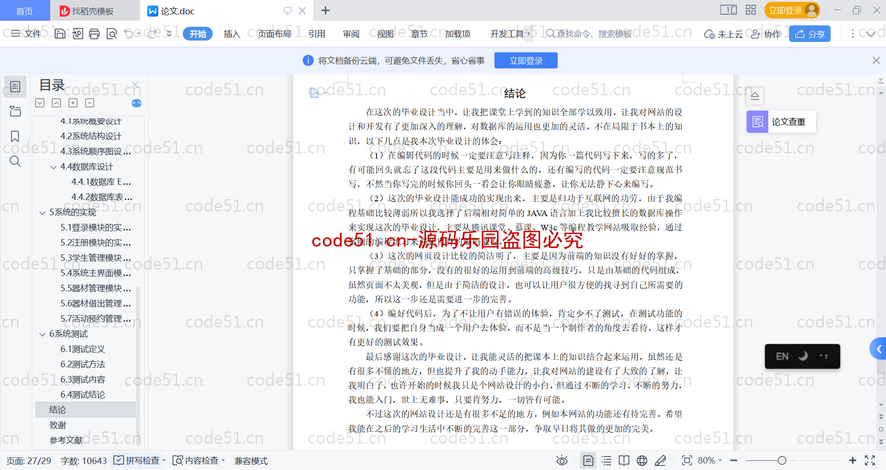Select the 引用 ribbon tab
The width and height of the screenshot is (886, 470).
pos(317,34)
